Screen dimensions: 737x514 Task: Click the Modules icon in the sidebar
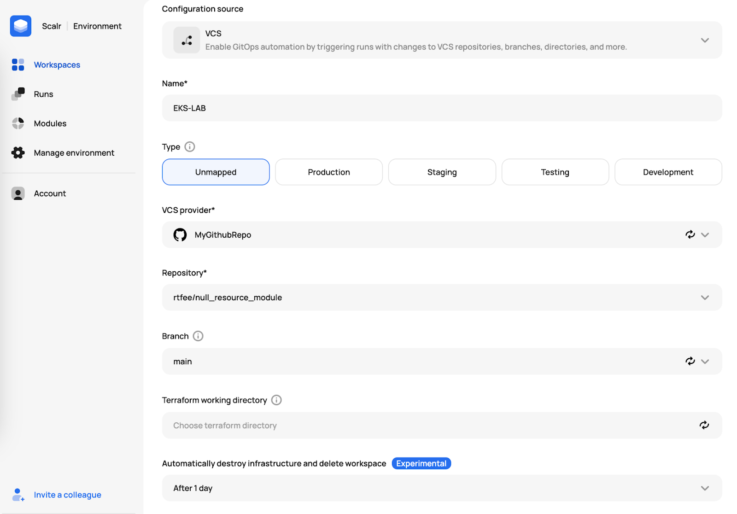(18, 123)
